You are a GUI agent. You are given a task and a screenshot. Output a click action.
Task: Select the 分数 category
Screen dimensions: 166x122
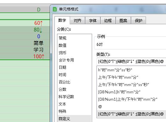[x=75, y=90]
